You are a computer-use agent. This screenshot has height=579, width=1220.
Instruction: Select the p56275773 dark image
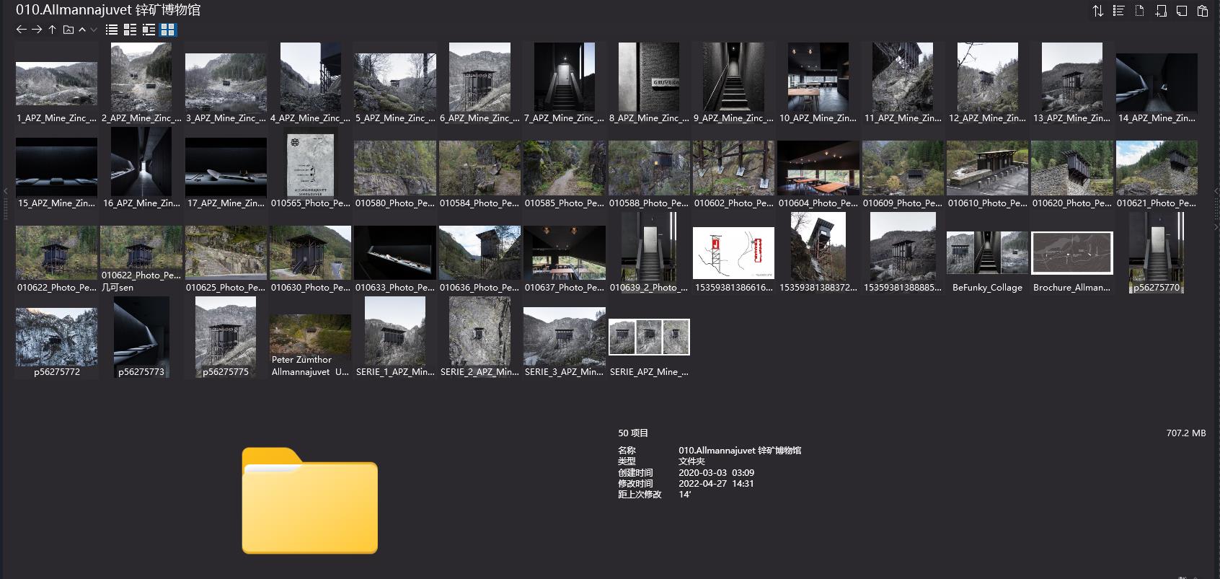tap(141, 337)
